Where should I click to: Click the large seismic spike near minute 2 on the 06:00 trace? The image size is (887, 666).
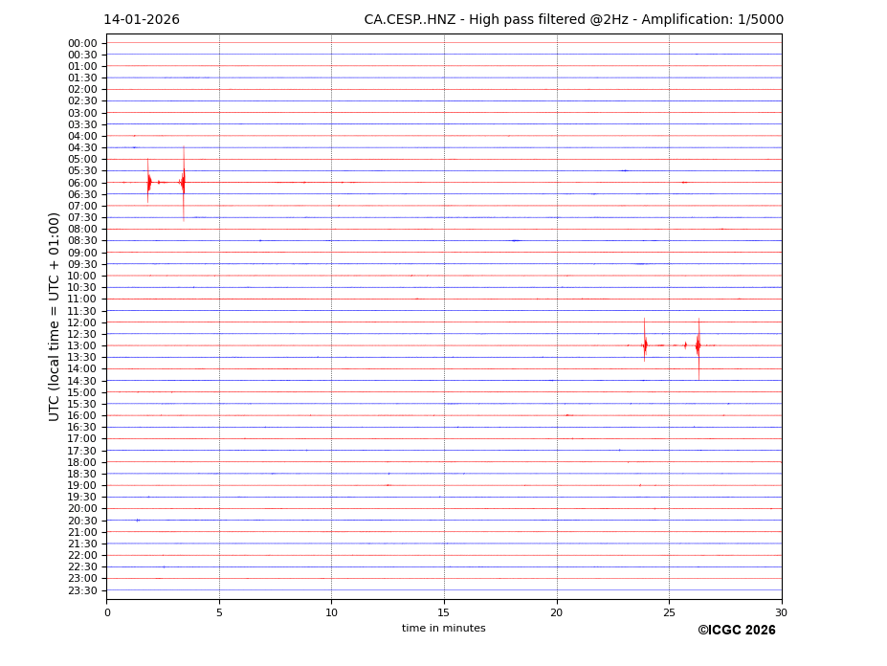click(x=148, y=182)
